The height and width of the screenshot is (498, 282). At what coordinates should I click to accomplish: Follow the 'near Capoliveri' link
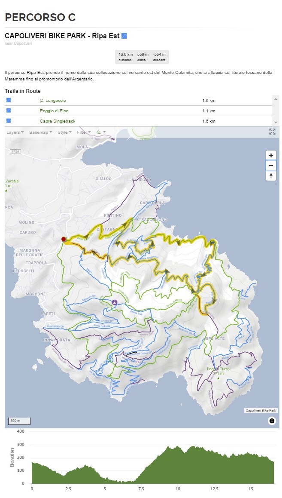pos(18,43)
